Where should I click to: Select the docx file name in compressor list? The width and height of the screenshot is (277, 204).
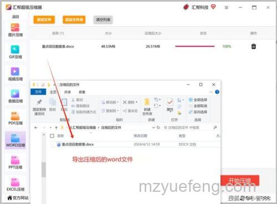pos(58,46)
